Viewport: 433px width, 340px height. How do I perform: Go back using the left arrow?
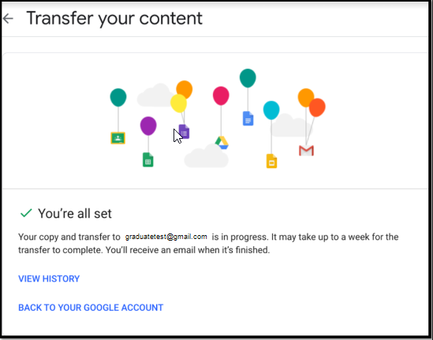[x=8, y=18]
